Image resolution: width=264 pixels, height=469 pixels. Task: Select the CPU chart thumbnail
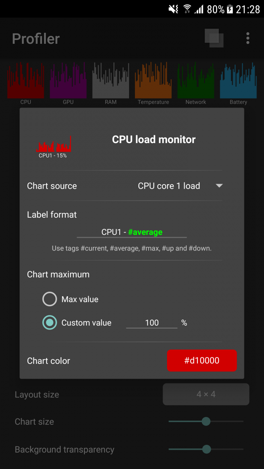pos(25,80)
